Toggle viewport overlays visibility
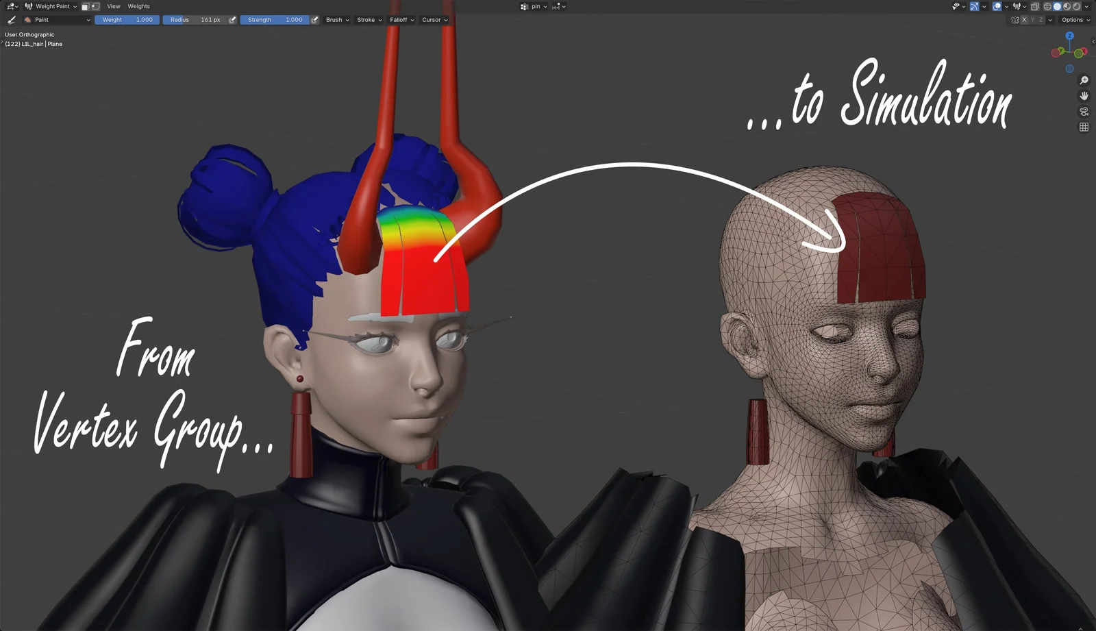Image resolution: width=1096 pixels, height=631 pixels. tap(997, 6)
